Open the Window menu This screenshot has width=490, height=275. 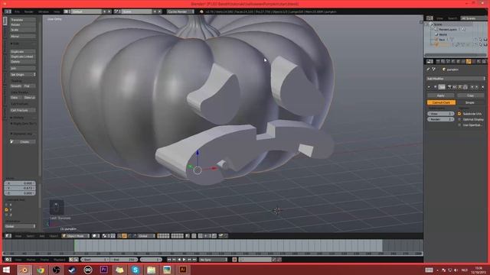[x=44, y=11]
